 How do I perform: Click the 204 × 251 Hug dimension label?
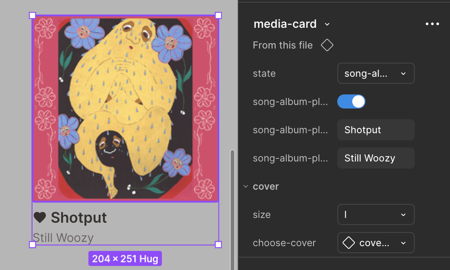(125, 259)
